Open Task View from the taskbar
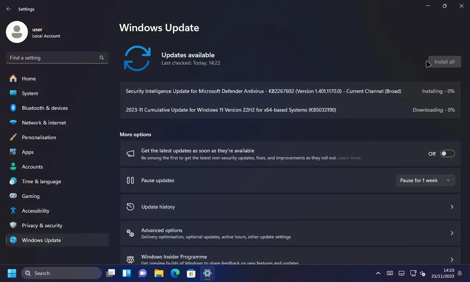Viewport: 470px width, 282px height. tap(111, 273)
